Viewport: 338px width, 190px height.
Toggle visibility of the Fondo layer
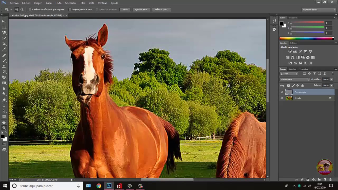click(x=282, y=98)
